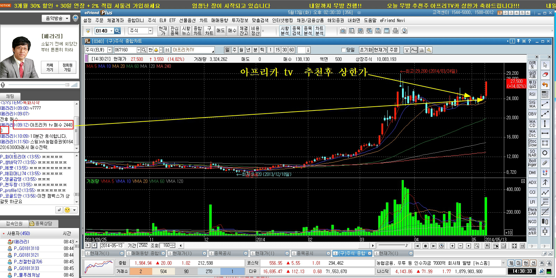Click the undo arrow drawing tool
The height and width of the screenshot is (278, 556).
[545, 85]
